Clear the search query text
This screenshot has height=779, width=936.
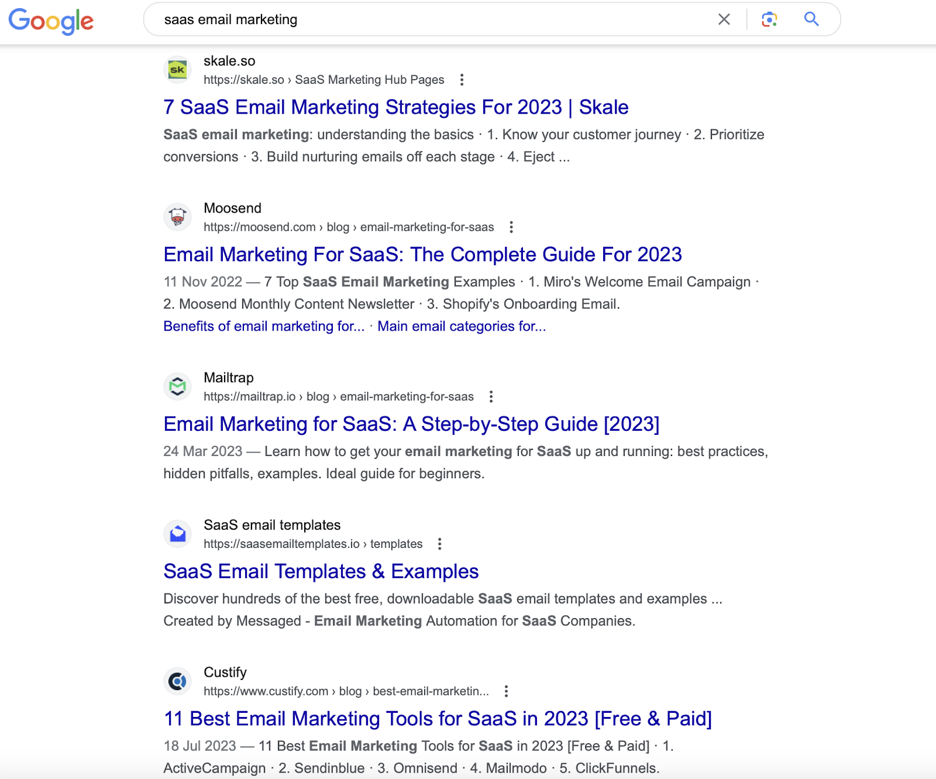[724, 19]
